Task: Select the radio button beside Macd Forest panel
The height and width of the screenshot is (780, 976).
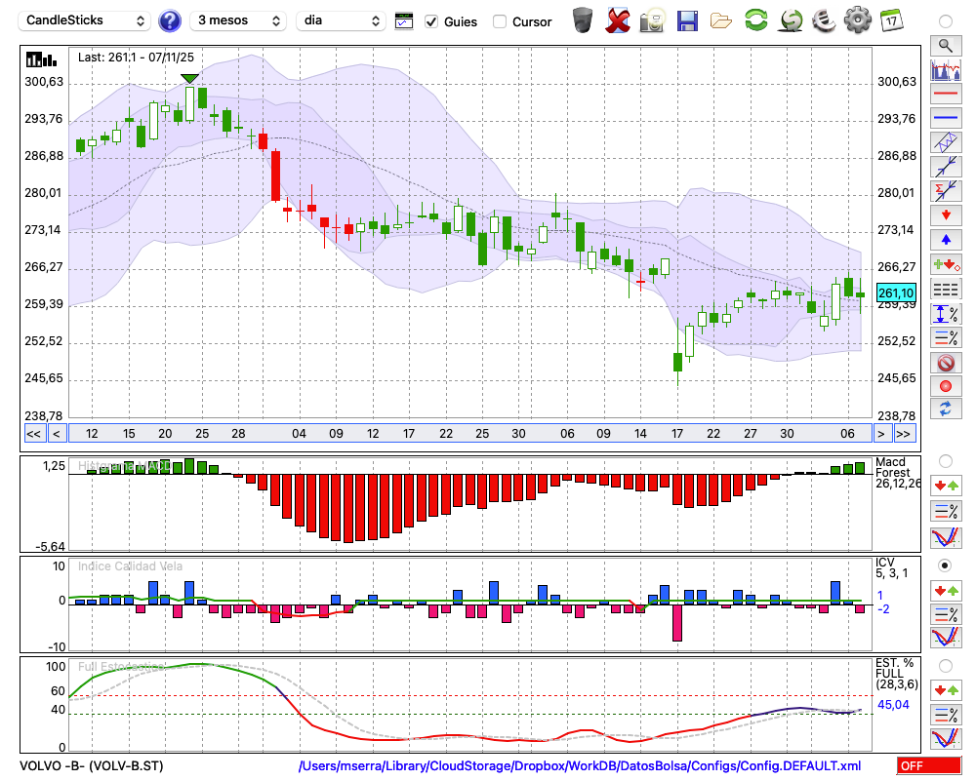Action: (945, 460)
